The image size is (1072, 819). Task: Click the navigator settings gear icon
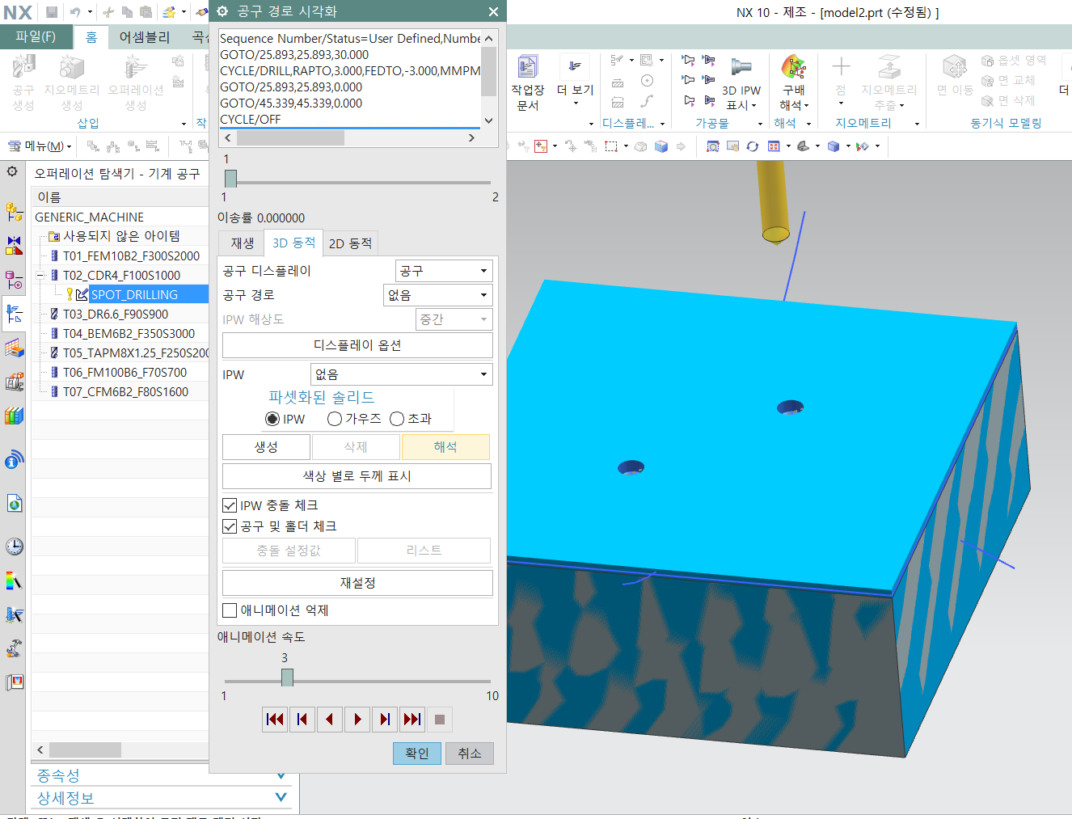tap(12, 171)
